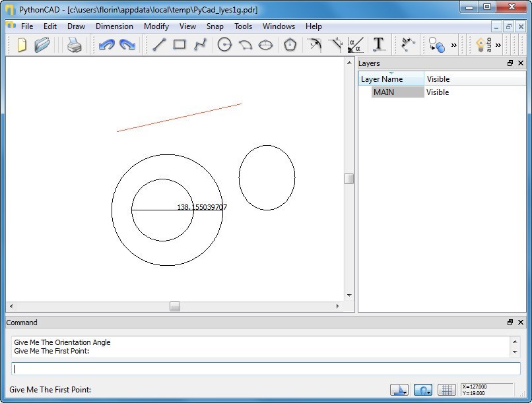Click canvas scroll left arrow
Image resolution: width=532 pixels, height=403 pixels.
tap(11, 307)
